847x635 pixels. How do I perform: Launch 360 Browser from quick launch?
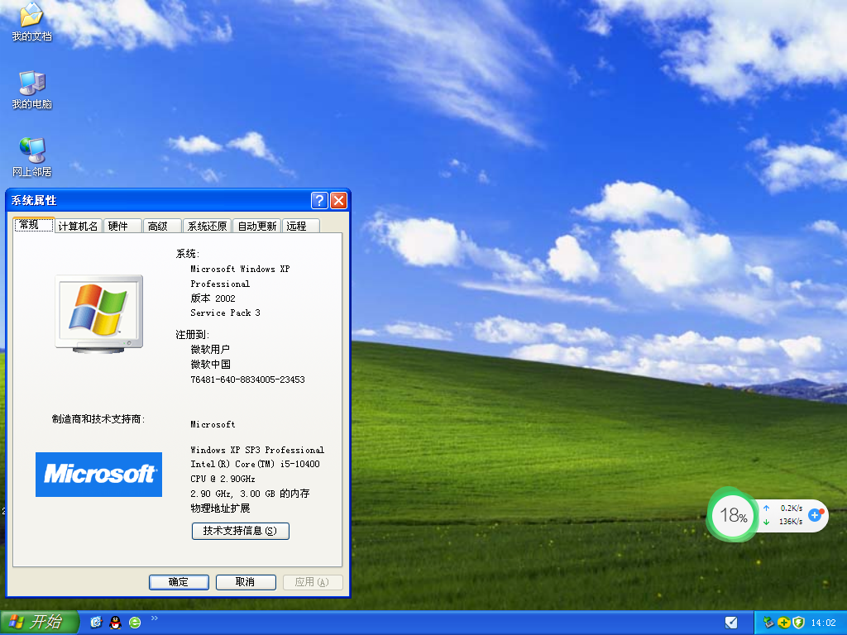134,623
